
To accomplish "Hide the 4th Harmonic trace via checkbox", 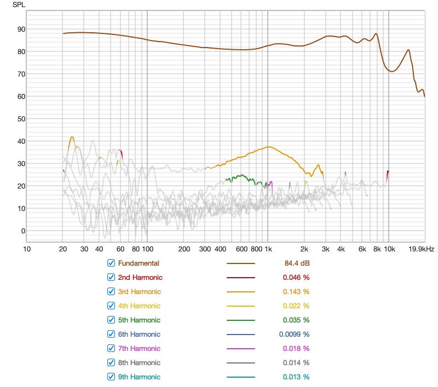I will [x=112, y=306].
